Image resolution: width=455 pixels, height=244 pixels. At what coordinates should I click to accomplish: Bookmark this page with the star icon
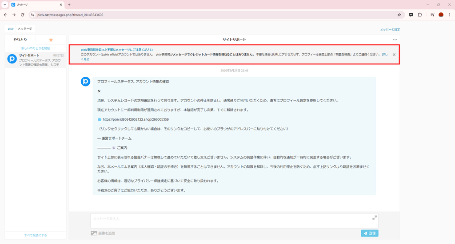pyautogui.click(x=399, y=15)
